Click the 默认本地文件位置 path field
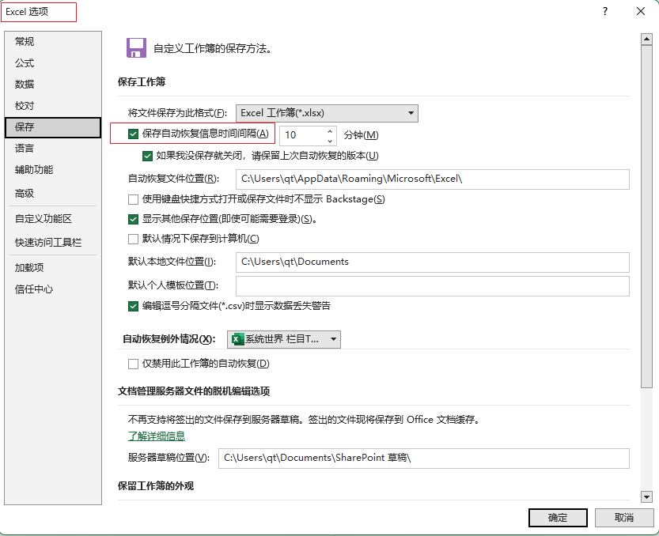 [433, 262]
